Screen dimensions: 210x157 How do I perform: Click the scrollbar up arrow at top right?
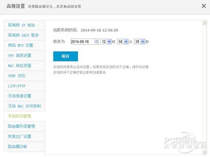[205, 23]
